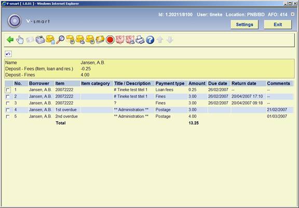Image resolution: width=299 pixels, height=208 pixels.
Task: Click the green back arrow icon
Action: 10,40
